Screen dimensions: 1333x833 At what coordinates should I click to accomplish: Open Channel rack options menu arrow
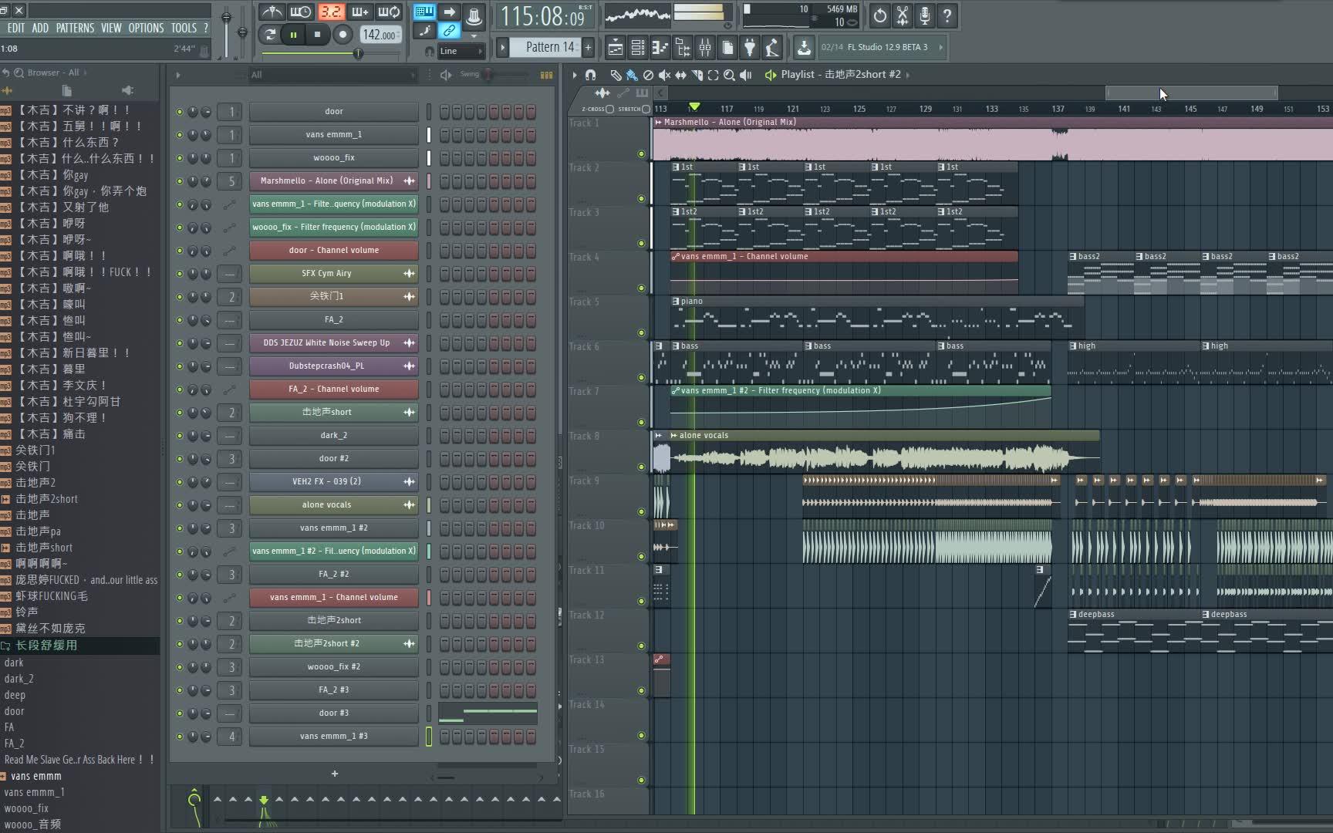(178, 75)
